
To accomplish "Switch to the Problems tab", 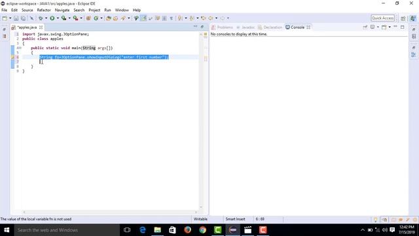I will 223,28.
